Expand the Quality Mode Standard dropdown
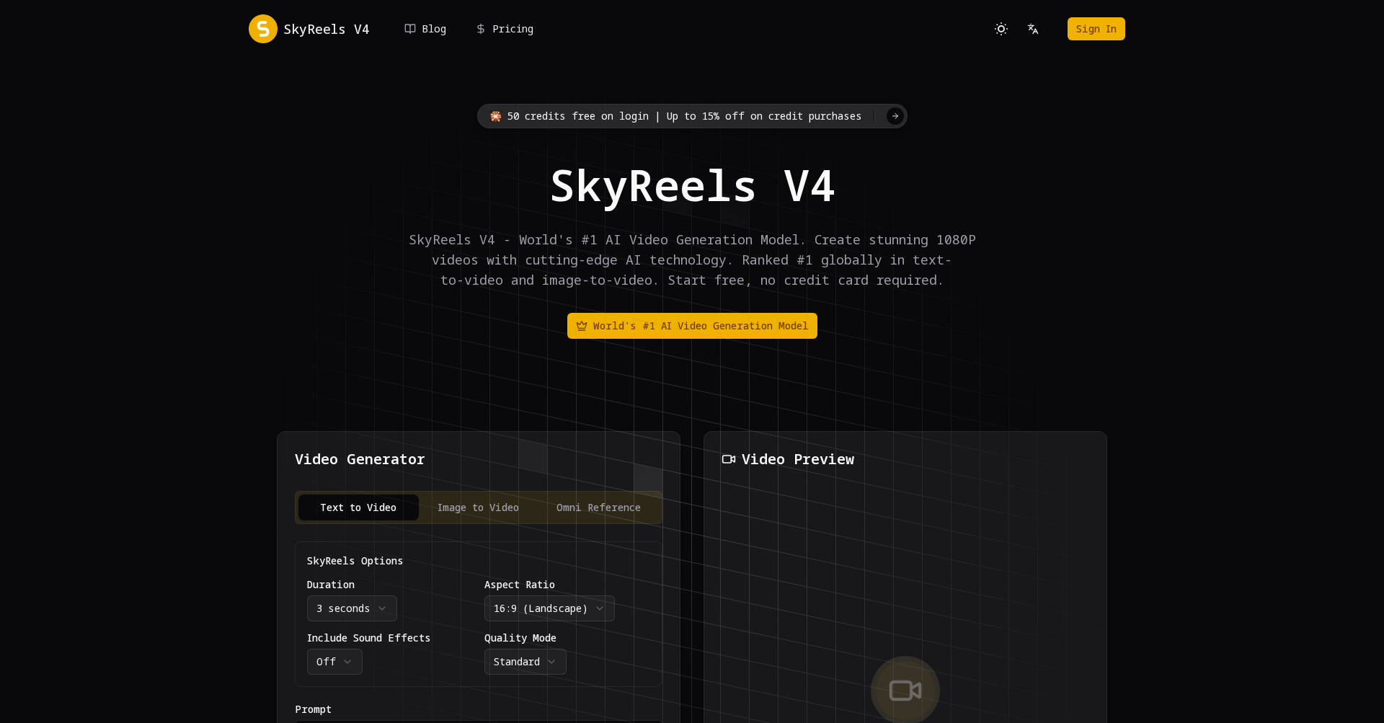The height and width of the screenshot is (723, 1384). (525, 662)
